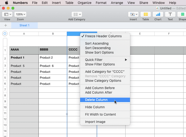Click the Add Category toolbar icon
The height and width of the screenshot is (137, 186).
77,14
